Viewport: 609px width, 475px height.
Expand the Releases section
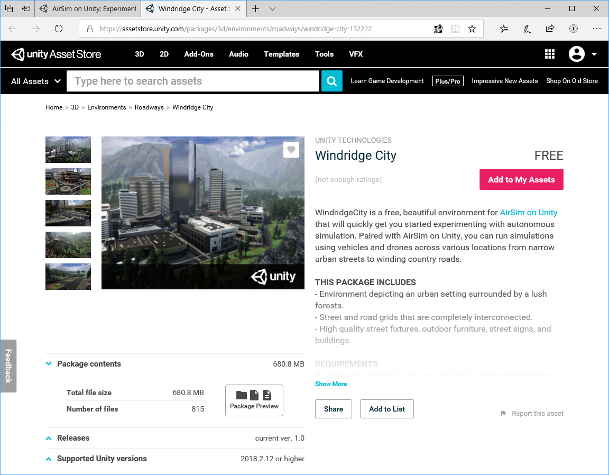click(49, 438)
